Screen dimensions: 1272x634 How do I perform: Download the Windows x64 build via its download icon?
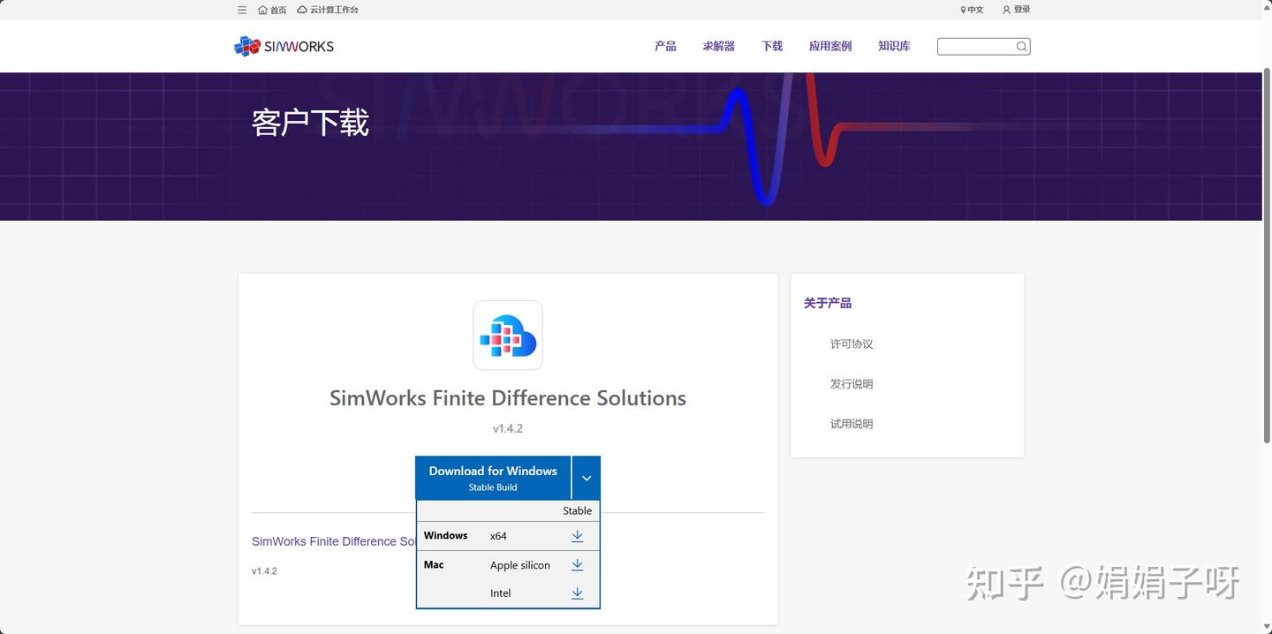(577, 536)
